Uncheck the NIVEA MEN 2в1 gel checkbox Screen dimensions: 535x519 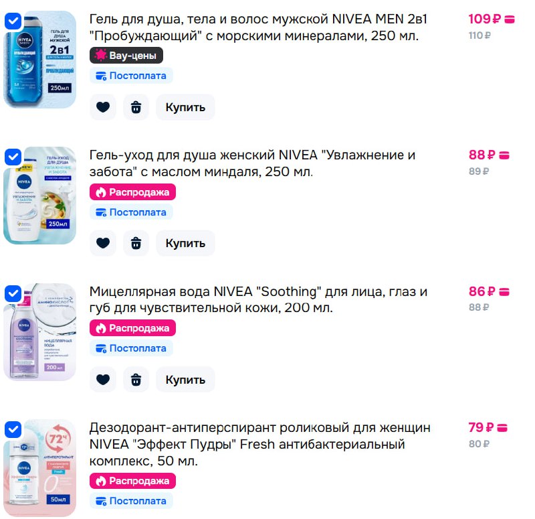pos(13,21)
